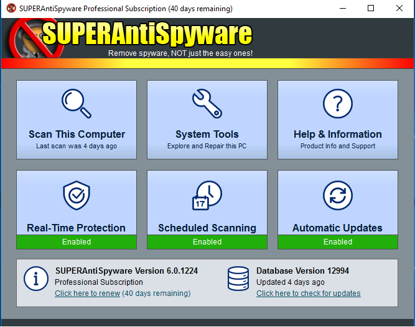Screen dimensions: 415x327
Task: Click the circular arrows updates icon
Action: coord(338,195)
